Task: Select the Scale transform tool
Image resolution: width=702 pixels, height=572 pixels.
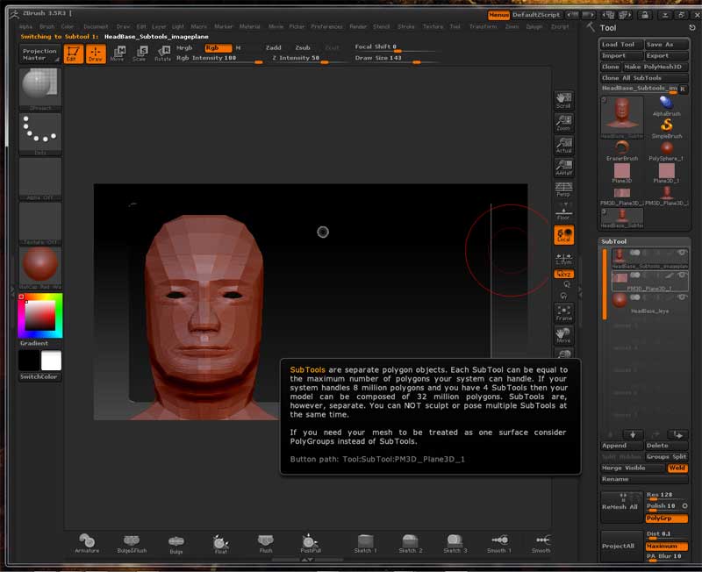Action: [x=140, y=54]
